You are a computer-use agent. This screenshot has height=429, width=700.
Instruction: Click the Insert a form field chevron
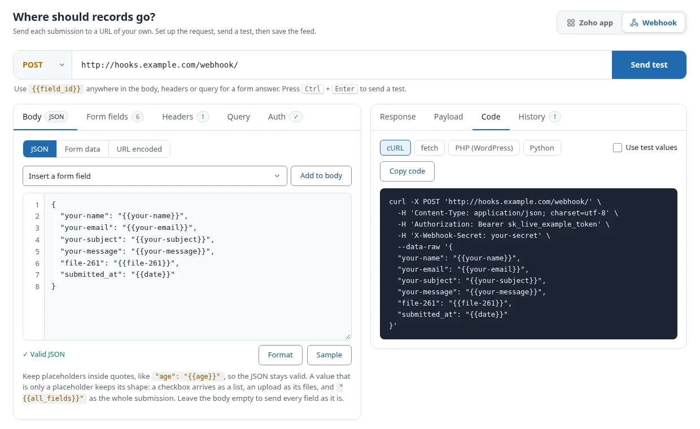(x=277, y=176)
